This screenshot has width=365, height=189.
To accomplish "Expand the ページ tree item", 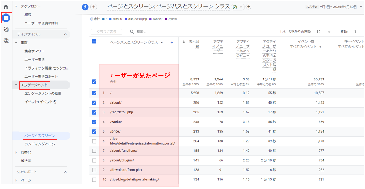I will (16, 180).
